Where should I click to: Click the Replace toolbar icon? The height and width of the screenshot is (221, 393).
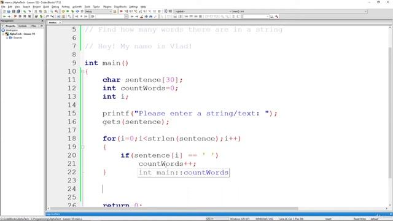point(56,11)
